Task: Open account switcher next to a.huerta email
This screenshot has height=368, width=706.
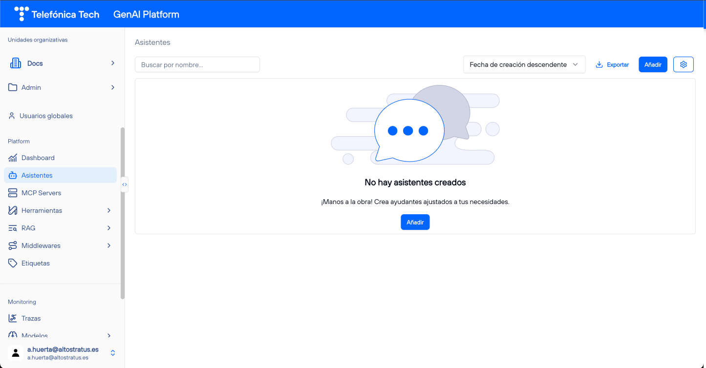Action: coord(113,353)
